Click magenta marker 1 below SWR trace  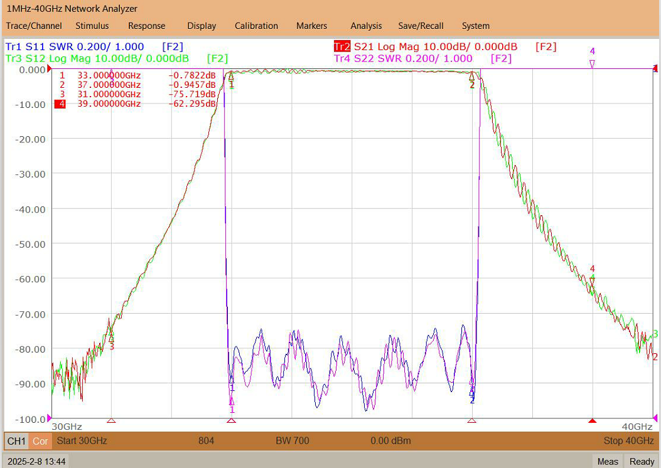(232, 402)
